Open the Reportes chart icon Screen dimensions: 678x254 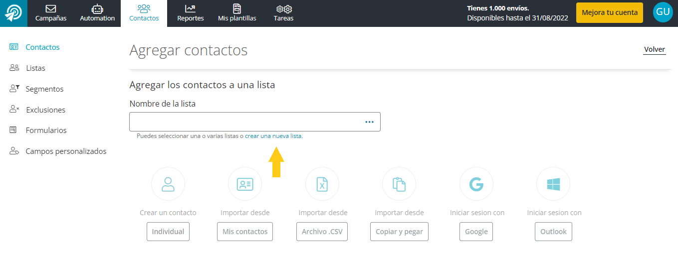tap(190, 8)
